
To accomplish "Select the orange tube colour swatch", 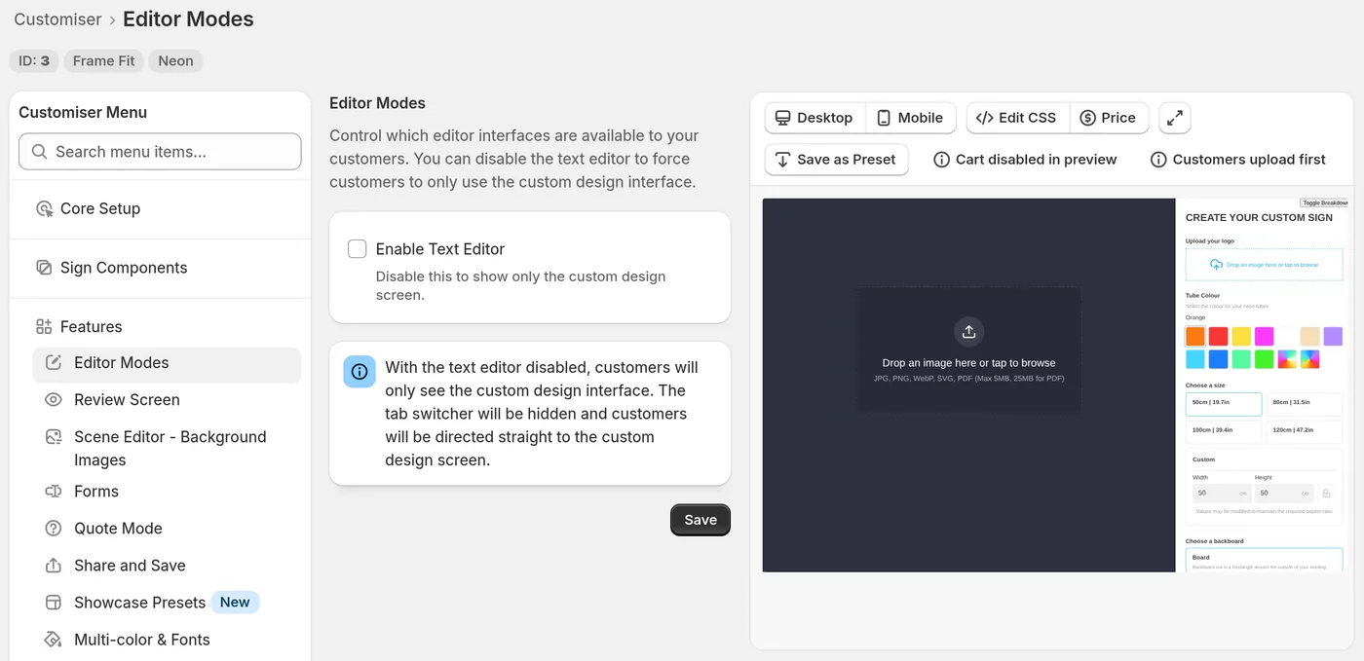I will (1195, 336).
